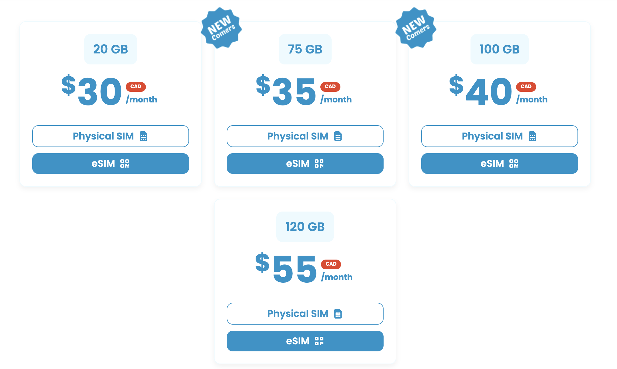Viewport: 617px width, 369px height.
Task: Click New Comers badge on 100 GB plan
Action: [416, 28]
